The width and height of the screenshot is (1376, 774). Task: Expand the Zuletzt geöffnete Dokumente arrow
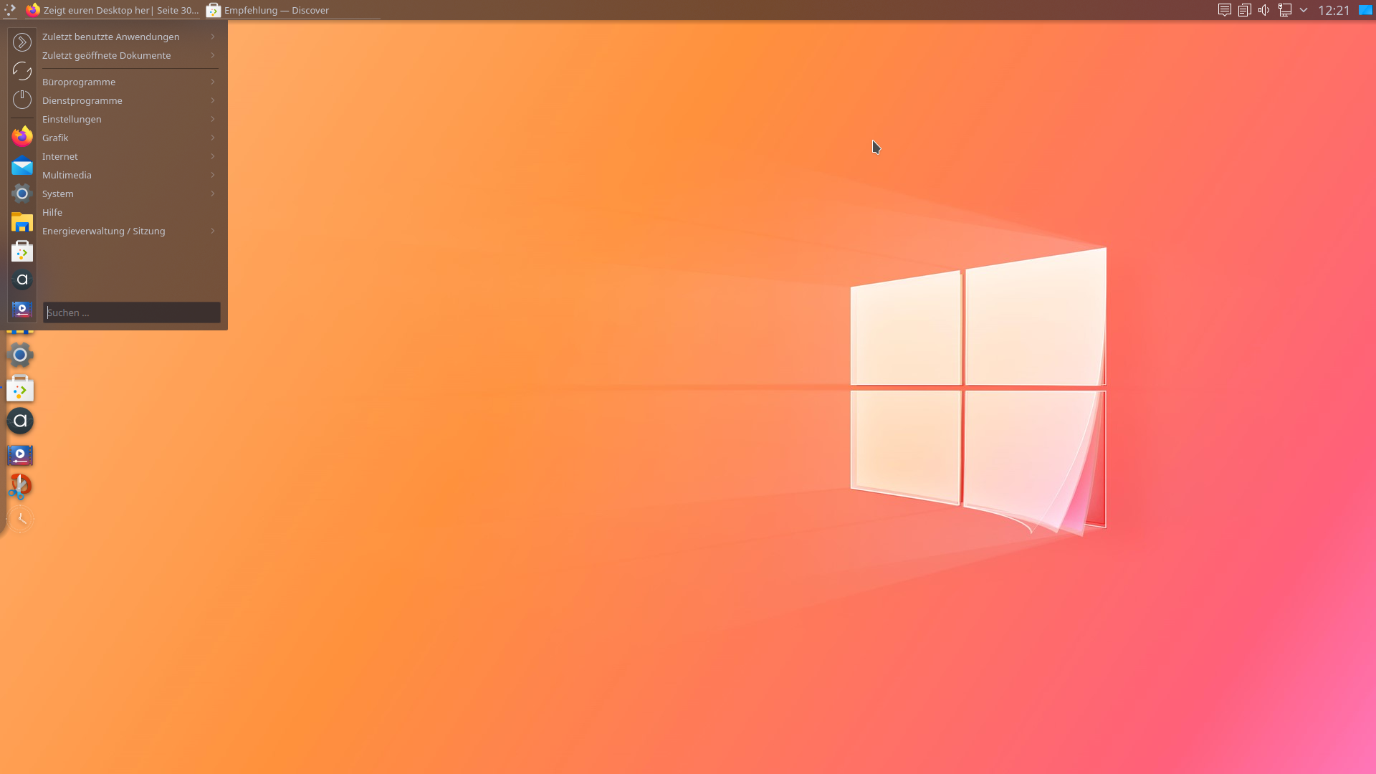[x=213, y=55]
